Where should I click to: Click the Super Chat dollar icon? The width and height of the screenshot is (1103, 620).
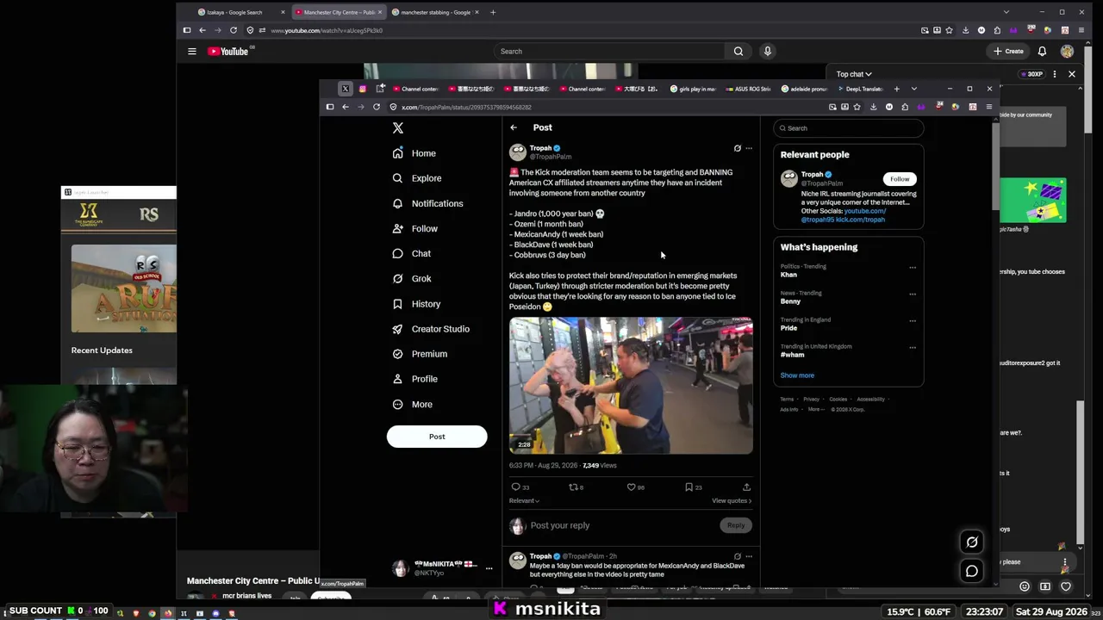tap(1045, 586)
